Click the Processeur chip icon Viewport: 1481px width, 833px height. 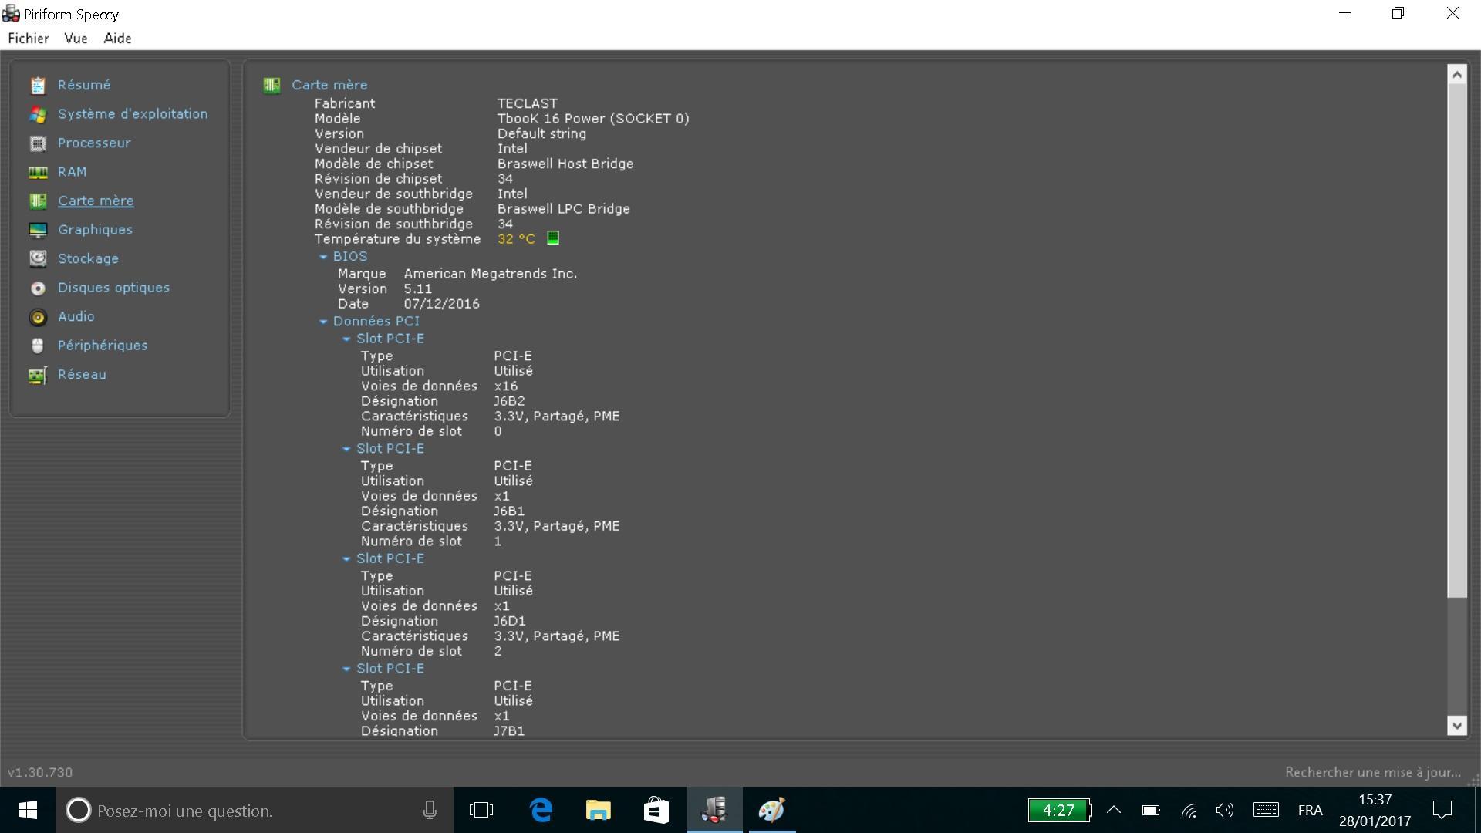(x=38, y=143)
